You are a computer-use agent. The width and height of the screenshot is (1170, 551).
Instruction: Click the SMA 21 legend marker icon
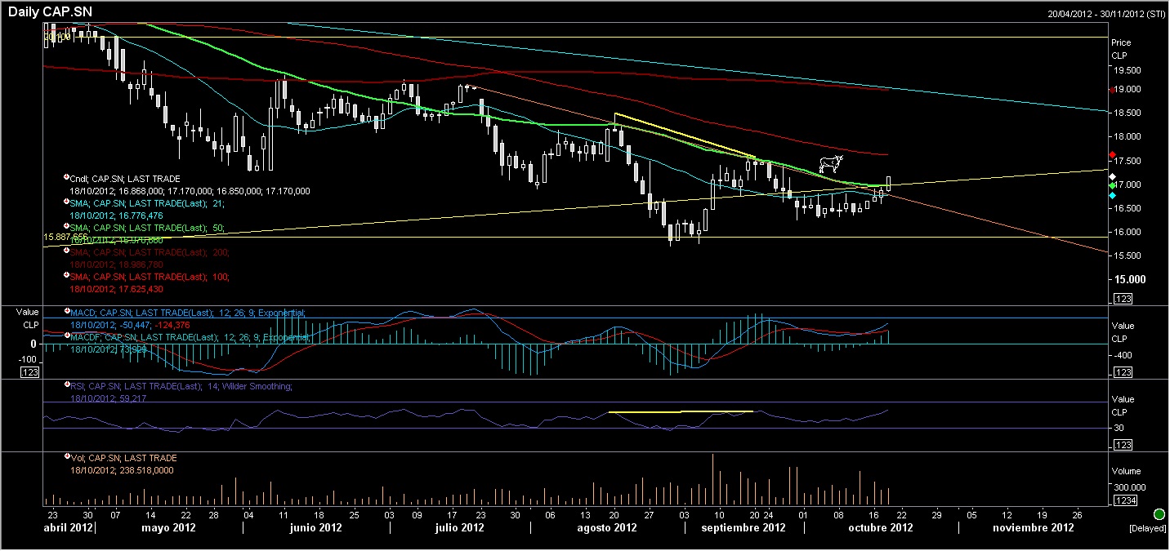(66, 202)
